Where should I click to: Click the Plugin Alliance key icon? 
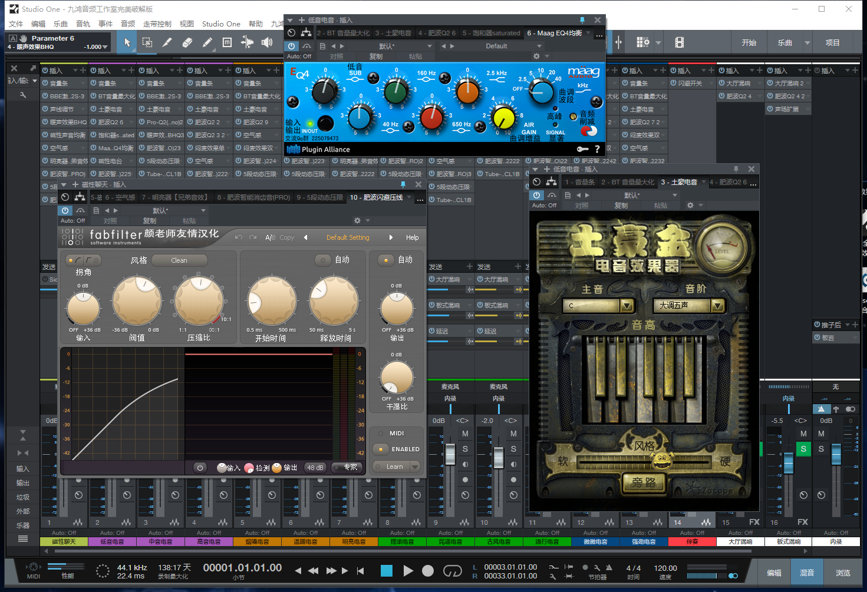[x=582, y=149]
